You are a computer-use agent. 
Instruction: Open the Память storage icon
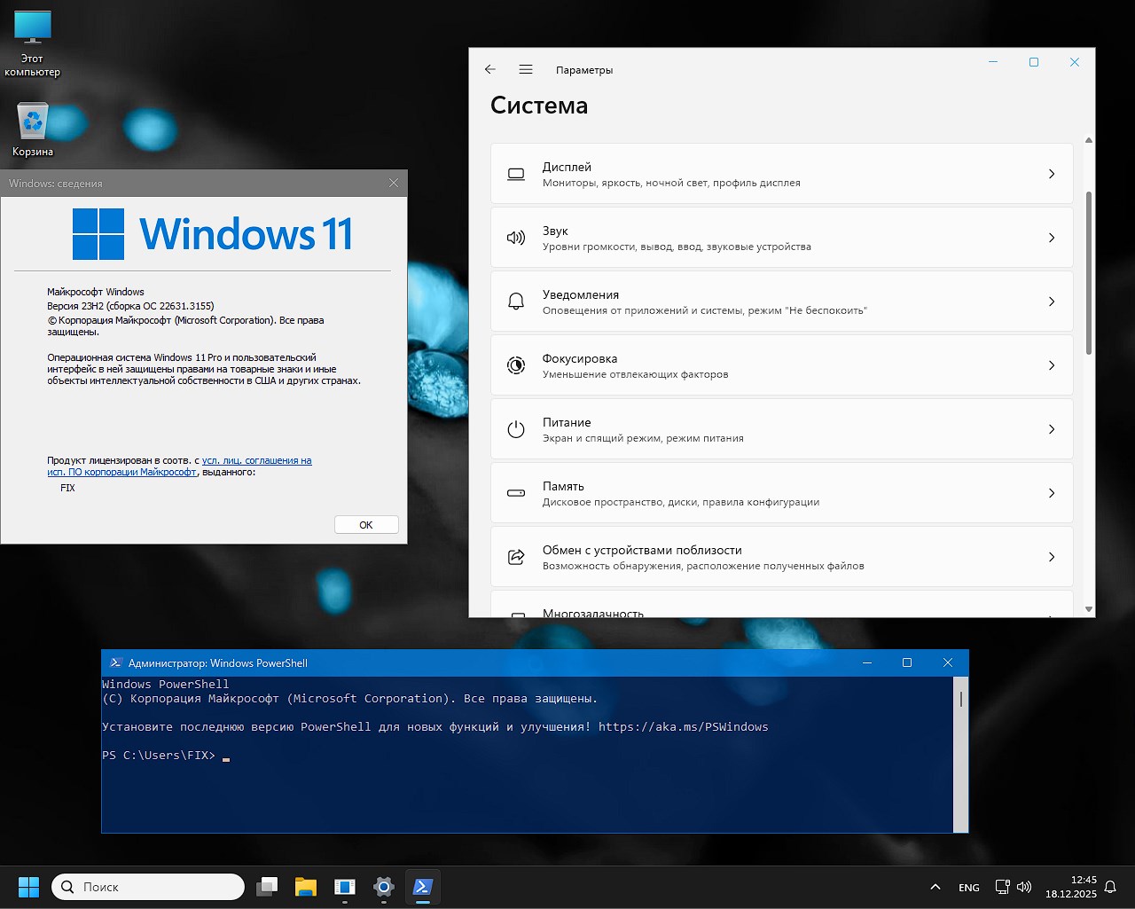(516, 493)
